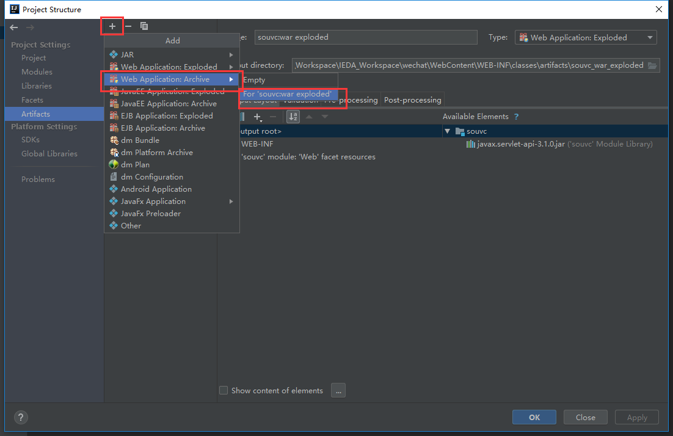Screen dimensions: 673x436
Task: Click the output layout add element icon
Action: [258, 117]
